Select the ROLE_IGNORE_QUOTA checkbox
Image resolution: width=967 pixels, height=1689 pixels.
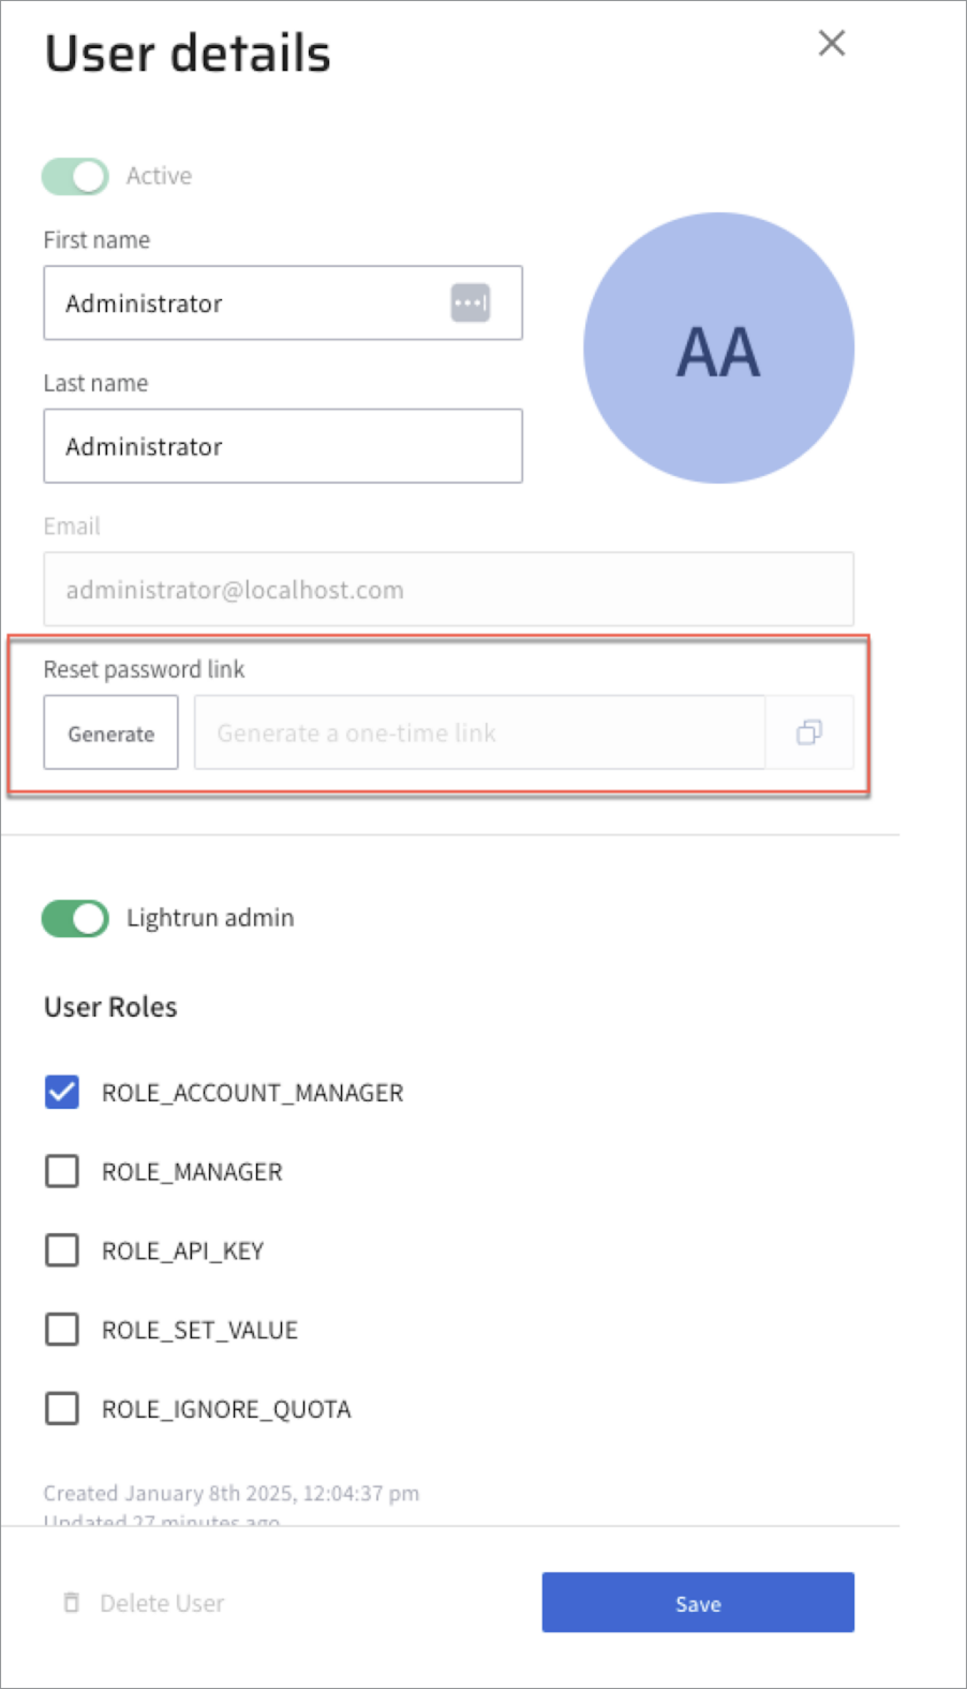point(62,1408)
